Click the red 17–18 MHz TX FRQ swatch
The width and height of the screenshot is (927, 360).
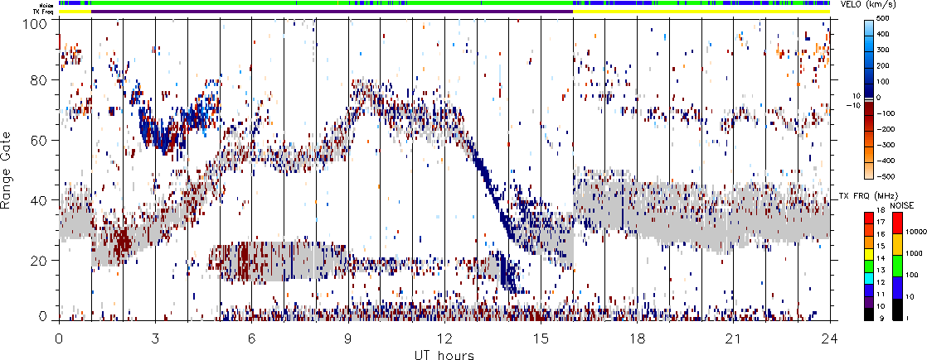click(869, 218)
